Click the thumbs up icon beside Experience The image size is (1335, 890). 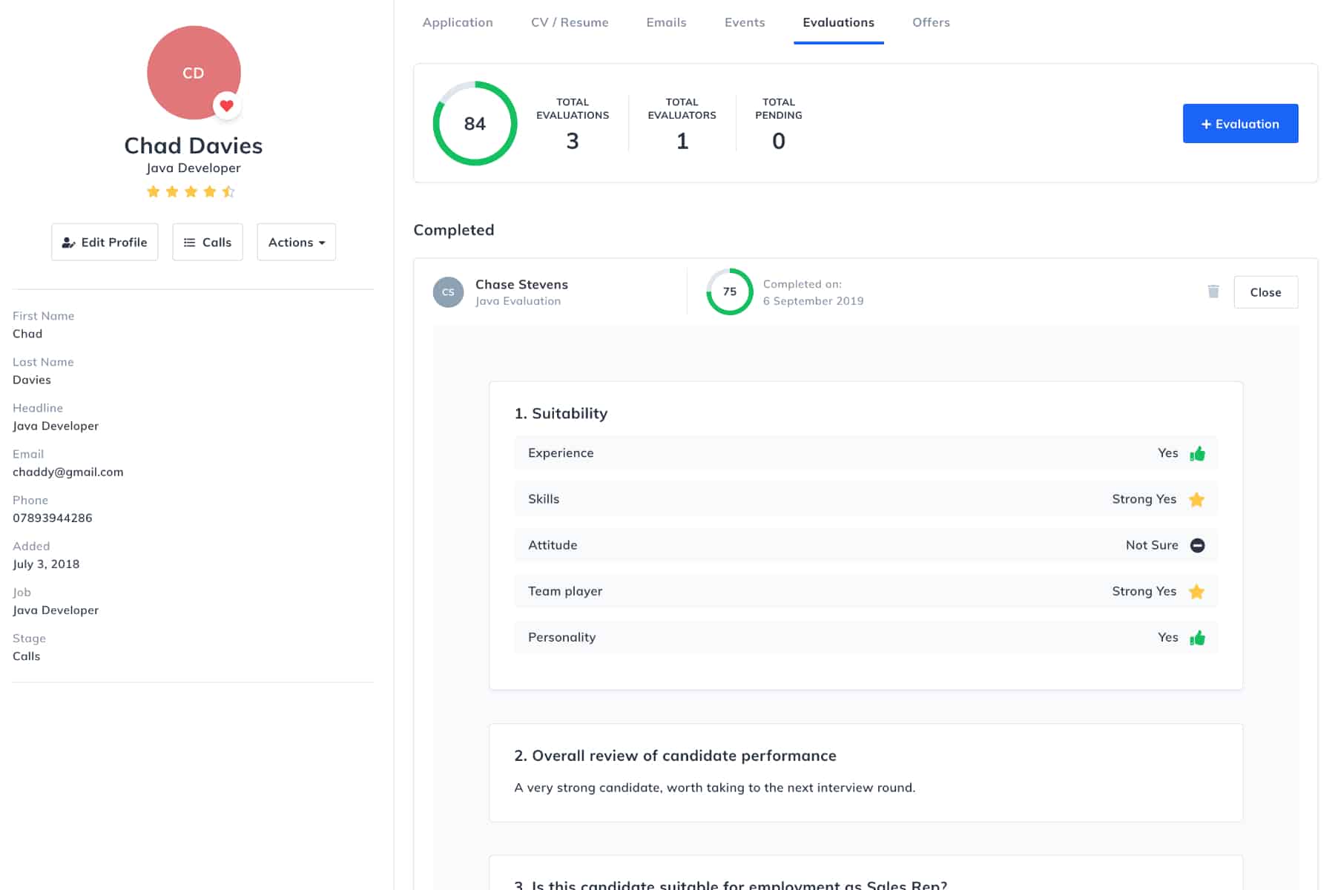tap(1199, 452)
